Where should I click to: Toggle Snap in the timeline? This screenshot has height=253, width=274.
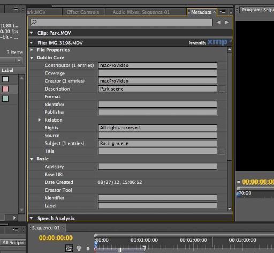69,248
